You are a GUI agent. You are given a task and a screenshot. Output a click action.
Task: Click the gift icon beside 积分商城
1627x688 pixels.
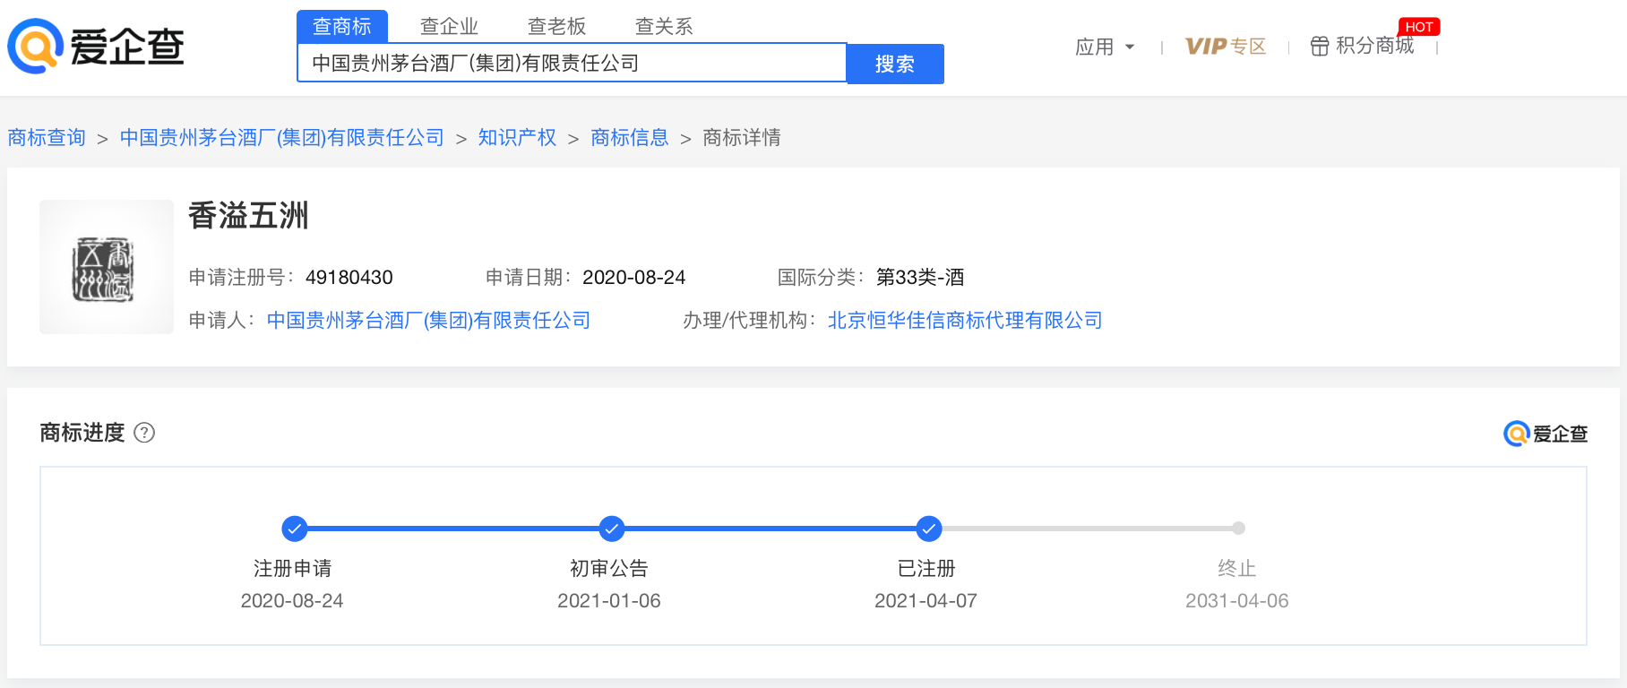tap(1319, 46)
